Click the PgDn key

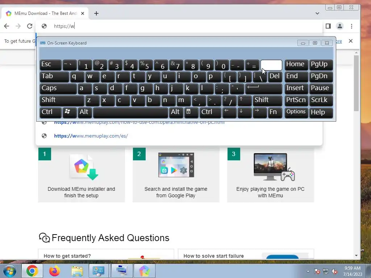[321, 77]
